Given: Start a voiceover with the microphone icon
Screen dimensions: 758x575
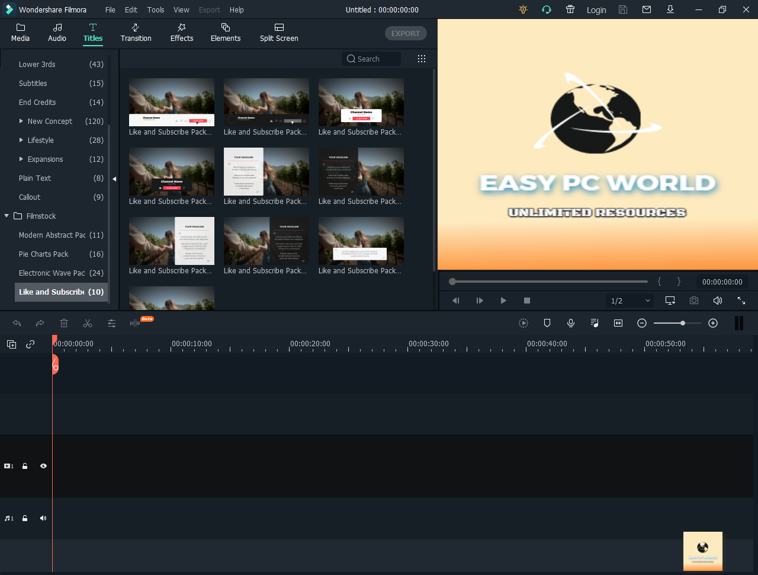Looking at the screenshot, I should tap(570, 323).
